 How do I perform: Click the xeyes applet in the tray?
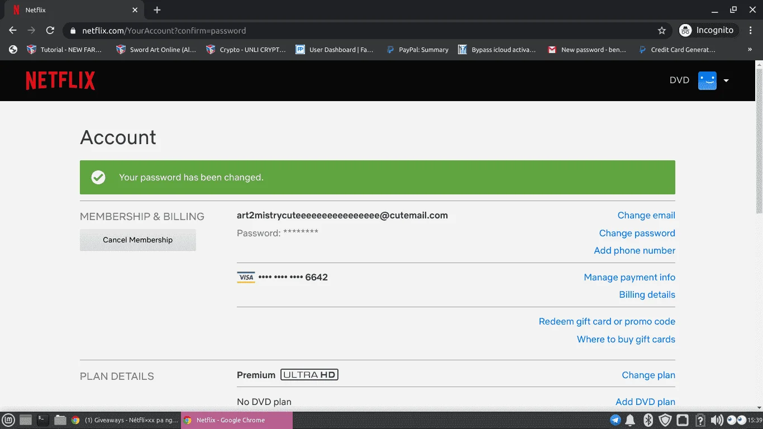click(x=736, y=420)
